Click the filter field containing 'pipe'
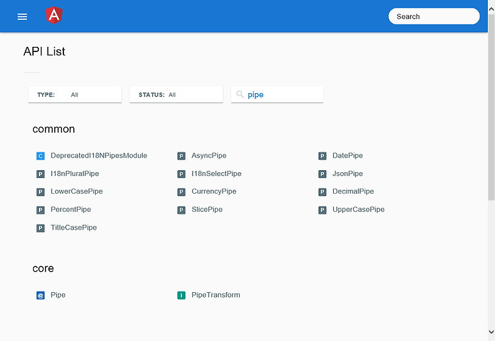Viewport: 495px width, 341px height. click(x=277, y=94)
